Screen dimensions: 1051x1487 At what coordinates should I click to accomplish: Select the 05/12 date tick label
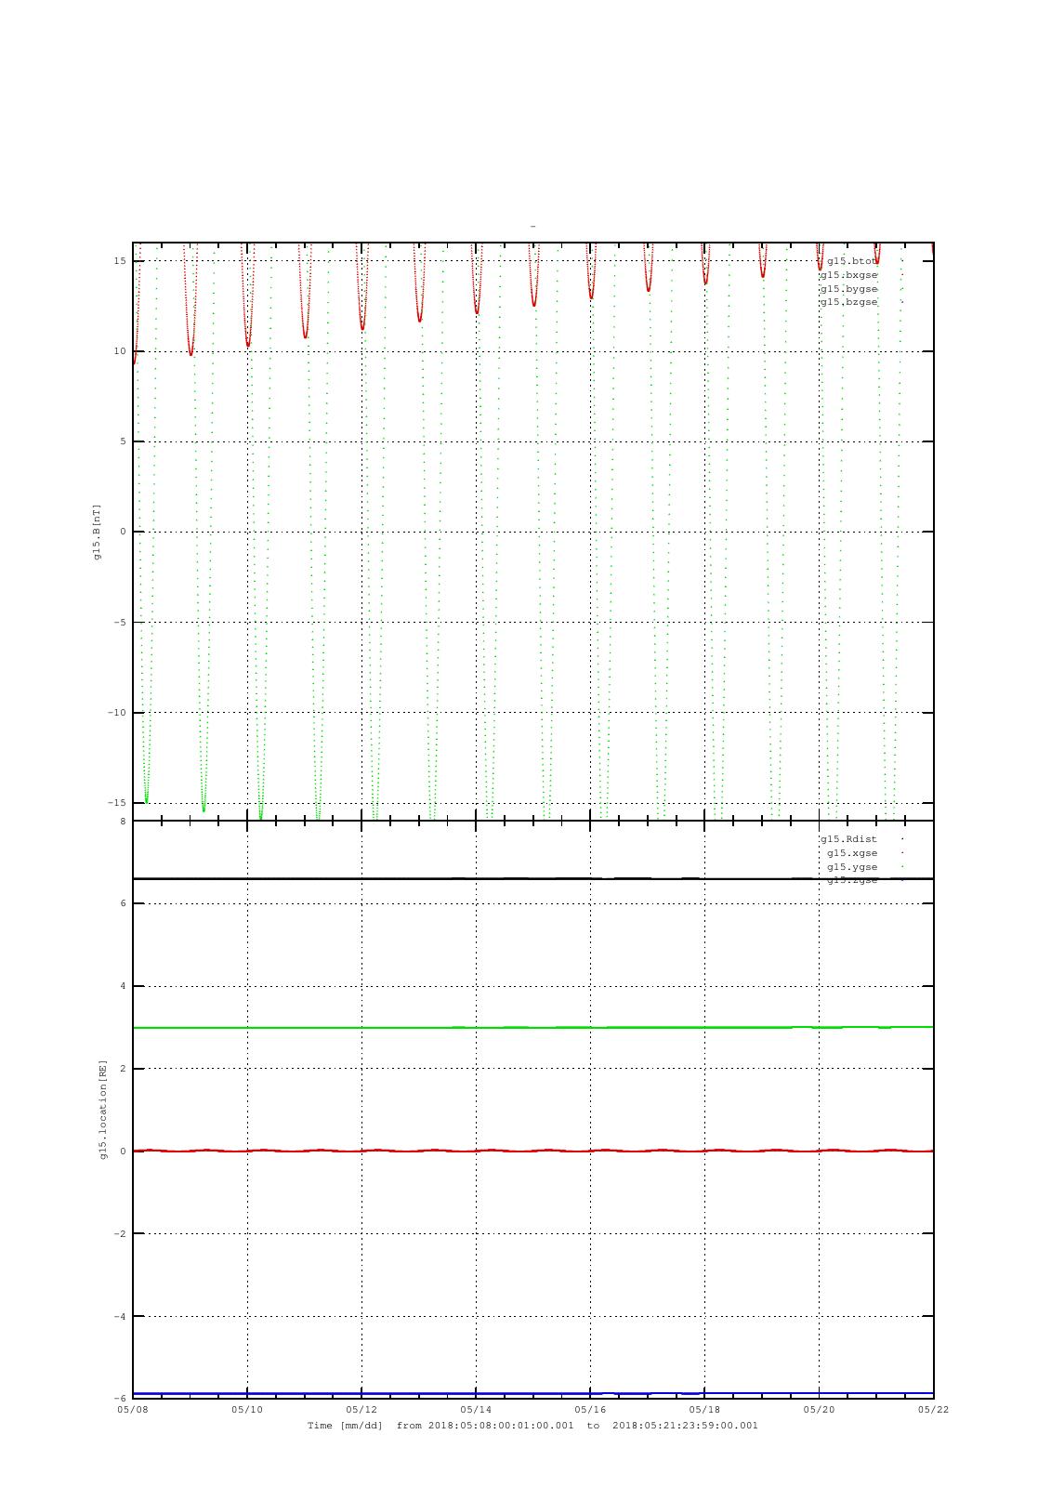click(x=361, y=1410)
